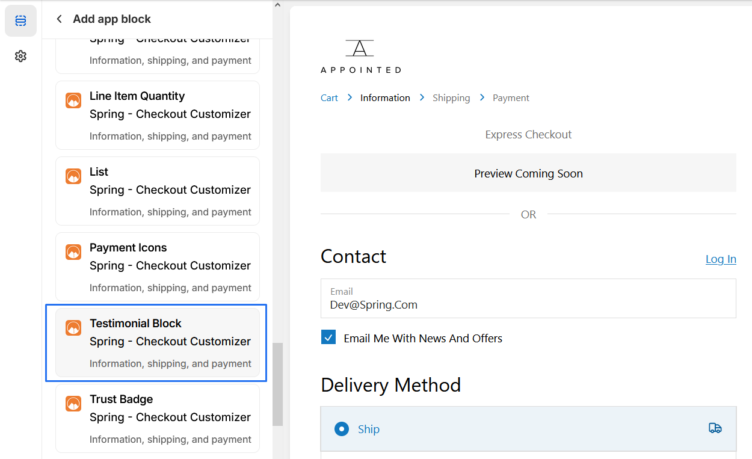The width and height of the screenshot is (752, 459).
Task: Open the sections panel icon in sidebar
Action: coord(20,21)
